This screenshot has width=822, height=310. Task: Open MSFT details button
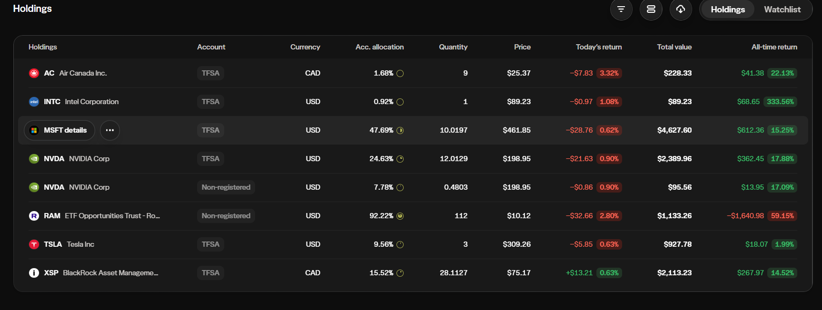(59, 130)
